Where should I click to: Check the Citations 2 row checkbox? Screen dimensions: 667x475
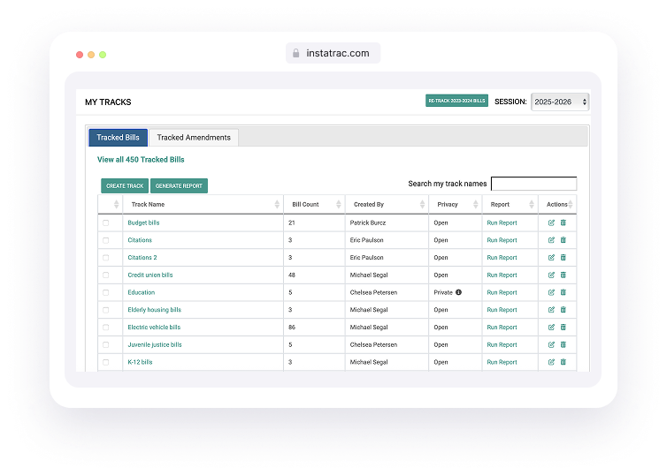pyautogui.click(x=106, y=258)
